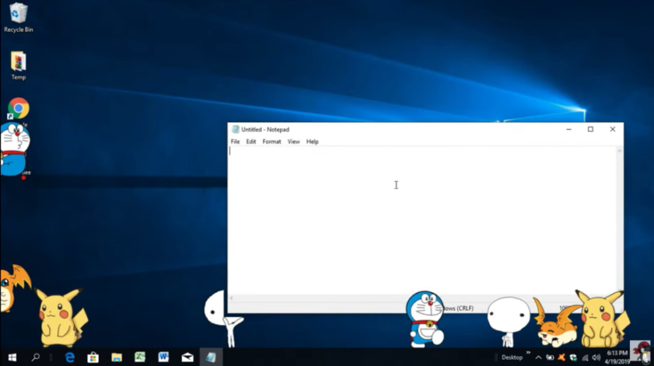Viewport: 654px width, 366px height.
Task: Open the Windows Start menu
Action: pyautogui.click(x=12, y=358)
